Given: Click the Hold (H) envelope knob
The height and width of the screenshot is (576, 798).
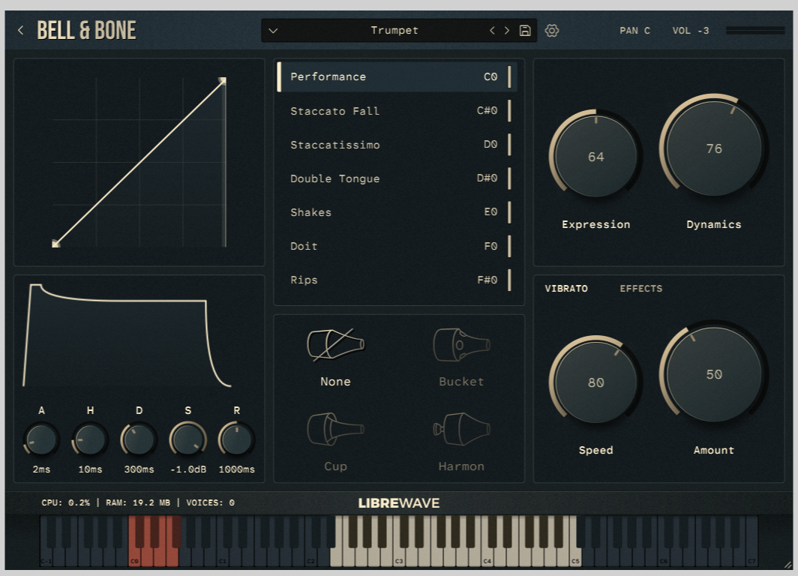Looking at the screenshot, I should coord(90,439).
